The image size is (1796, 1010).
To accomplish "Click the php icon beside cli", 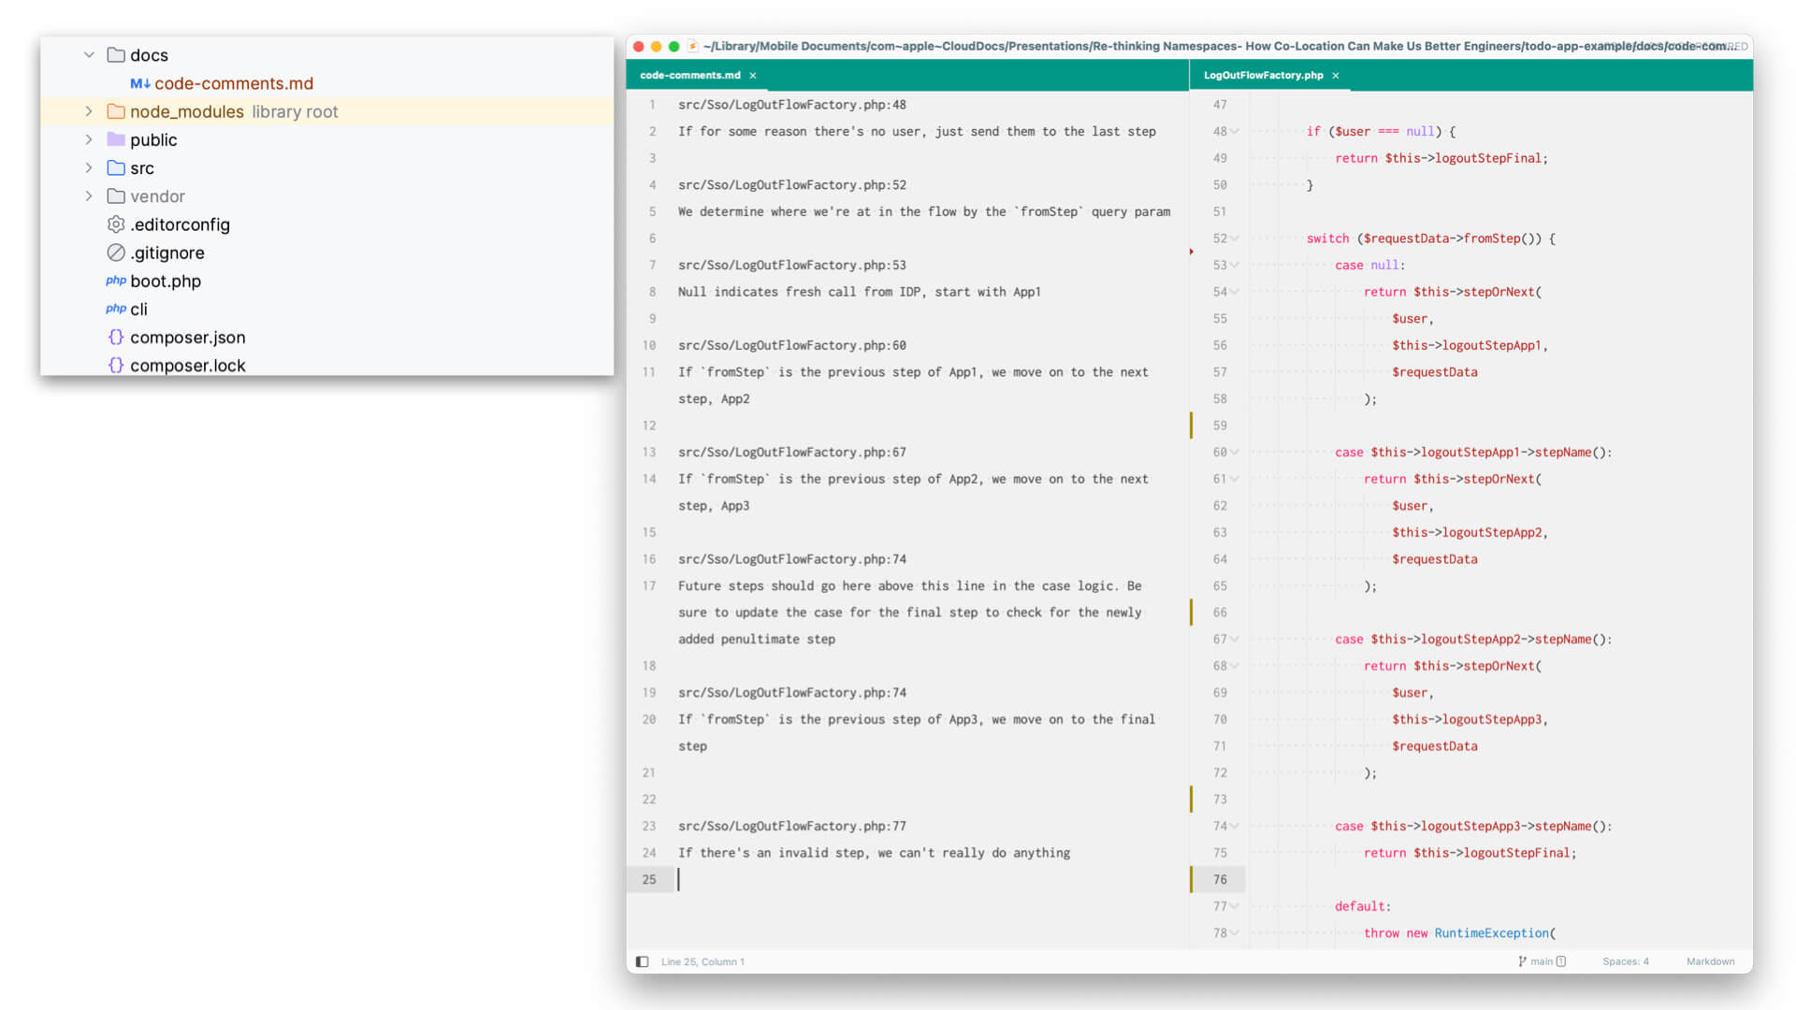I will pyautogui.click(x=116, y=309).
